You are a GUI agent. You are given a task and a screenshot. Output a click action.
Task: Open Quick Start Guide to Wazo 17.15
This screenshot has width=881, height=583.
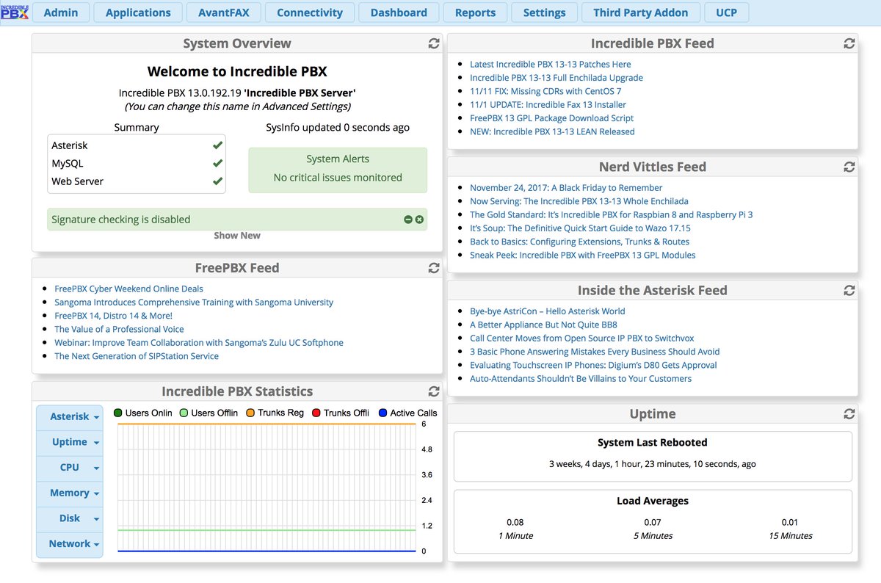[580, 228]
